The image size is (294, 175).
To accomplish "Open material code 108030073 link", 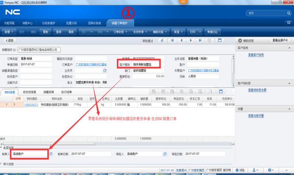I will pyautogui.click(x=31, y=105).
